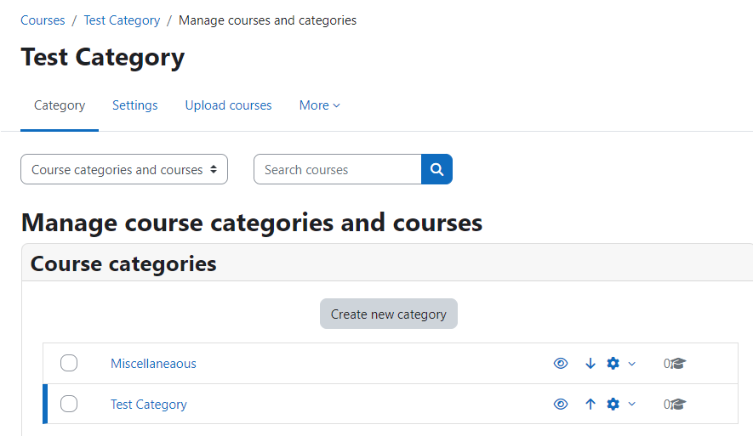Screen dimensions: 753x436
Task: Tick the Miscellaneaous category checkbox
Action: pos(69,363)
